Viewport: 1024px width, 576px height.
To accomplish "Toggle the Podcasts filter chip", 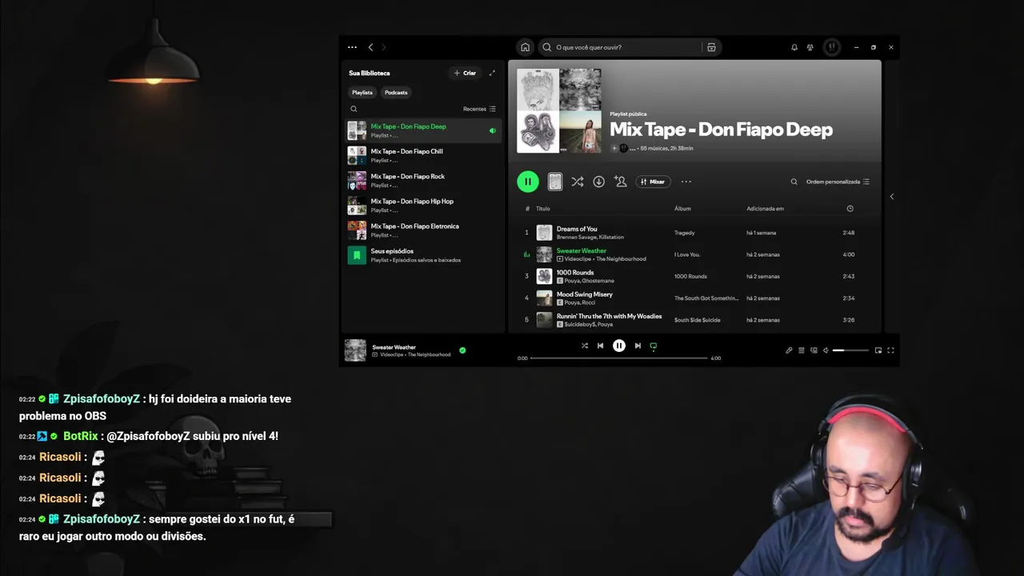I will coord(396,92).
